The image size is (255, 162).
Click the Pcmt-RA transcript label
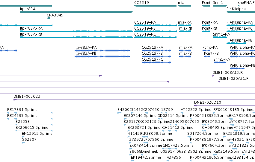tap(210, 22)
